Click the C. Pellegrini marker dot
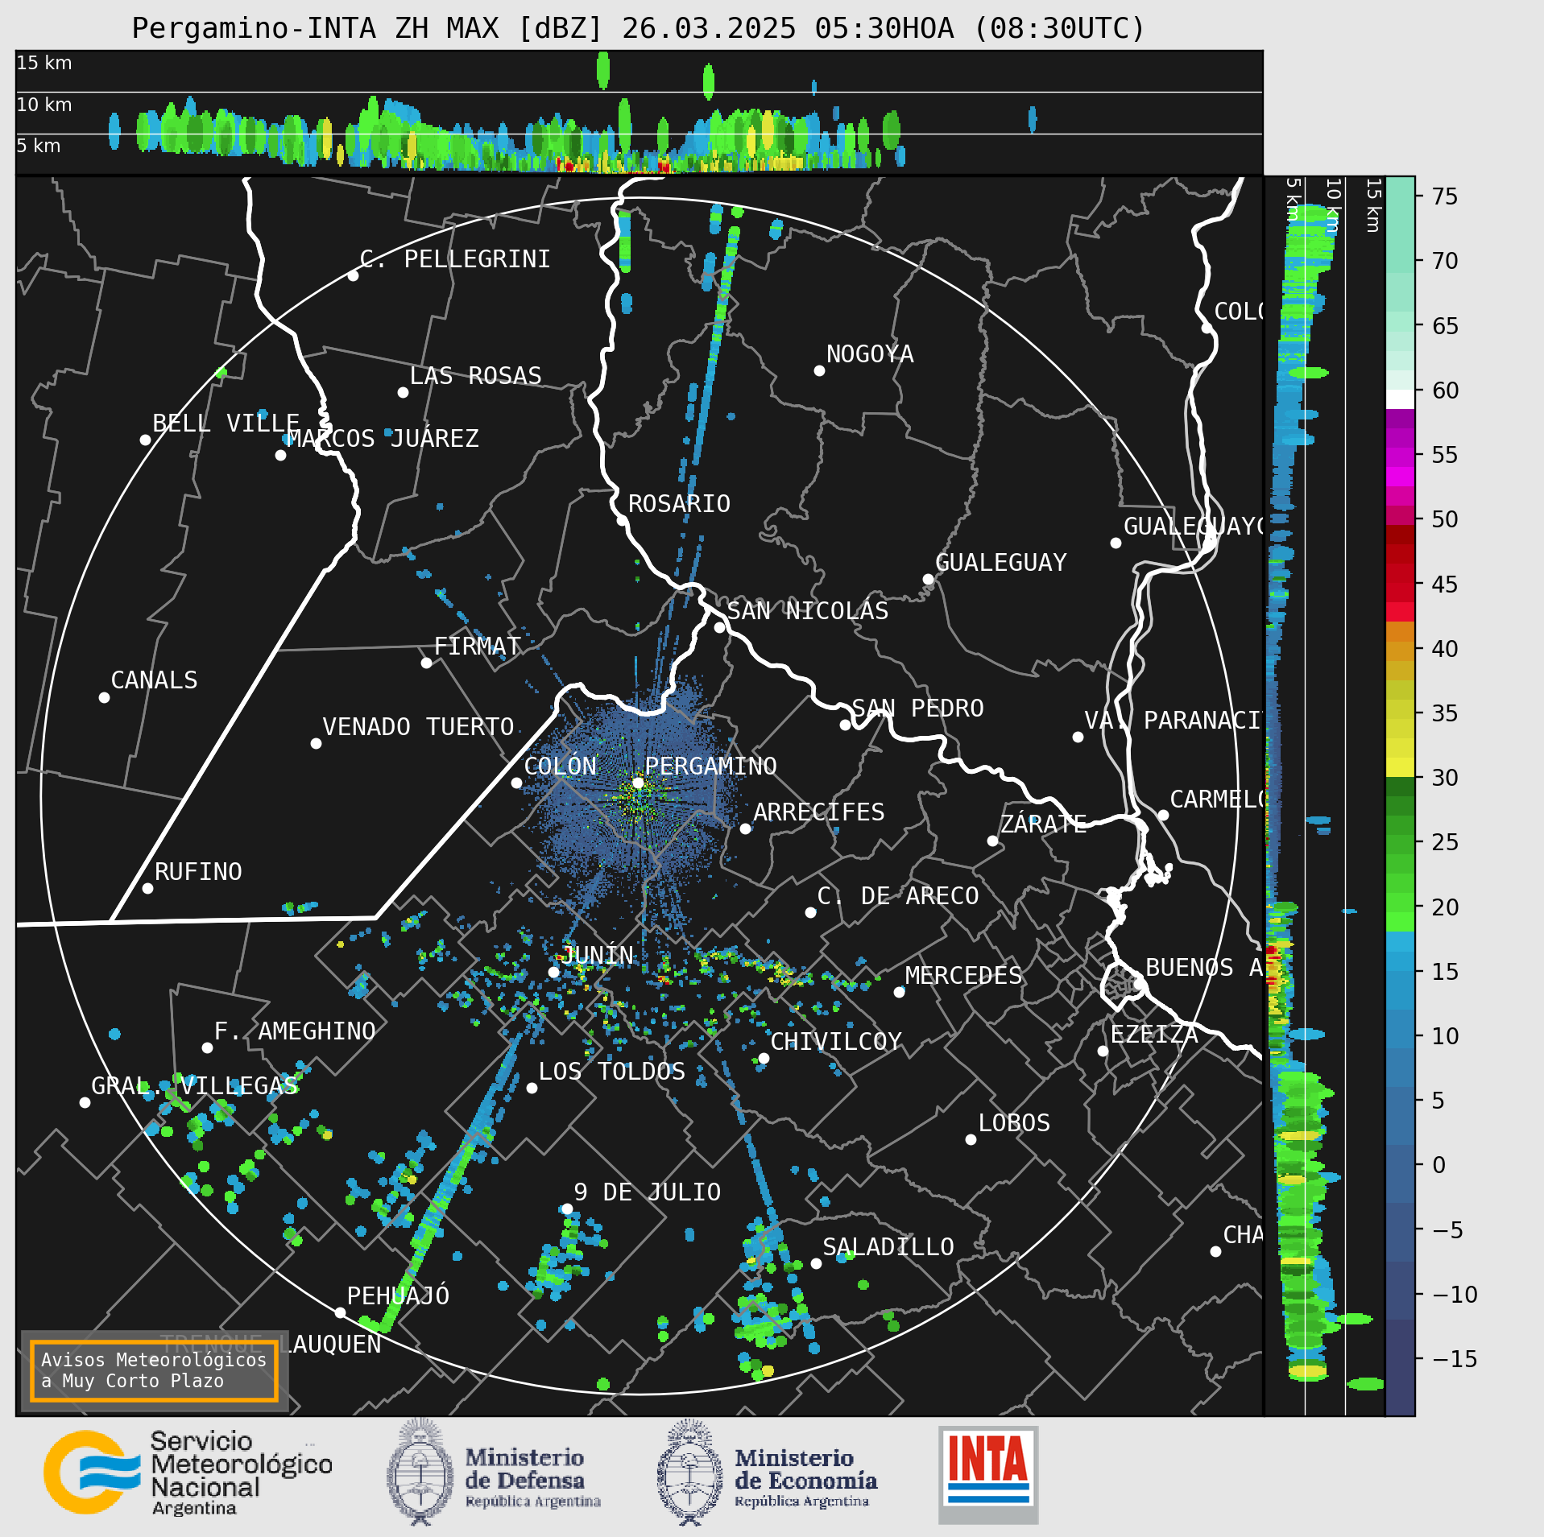Viewport: 1544px width, 1537px height. [353, 275]
